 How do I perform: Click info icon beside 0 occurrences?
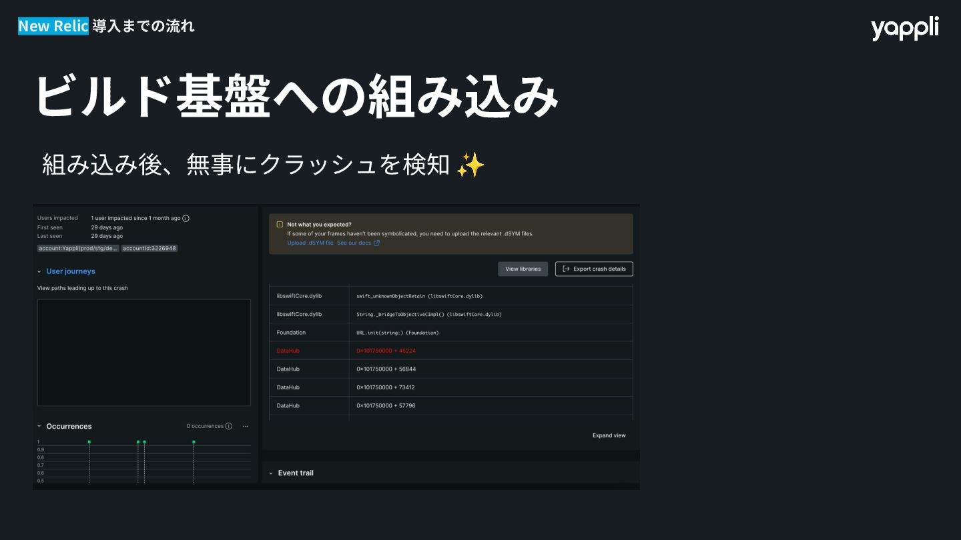[229, 426]
